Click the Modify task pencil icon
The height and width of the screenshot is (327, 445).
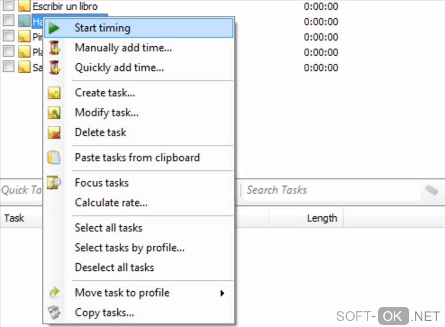coord(54,112)
